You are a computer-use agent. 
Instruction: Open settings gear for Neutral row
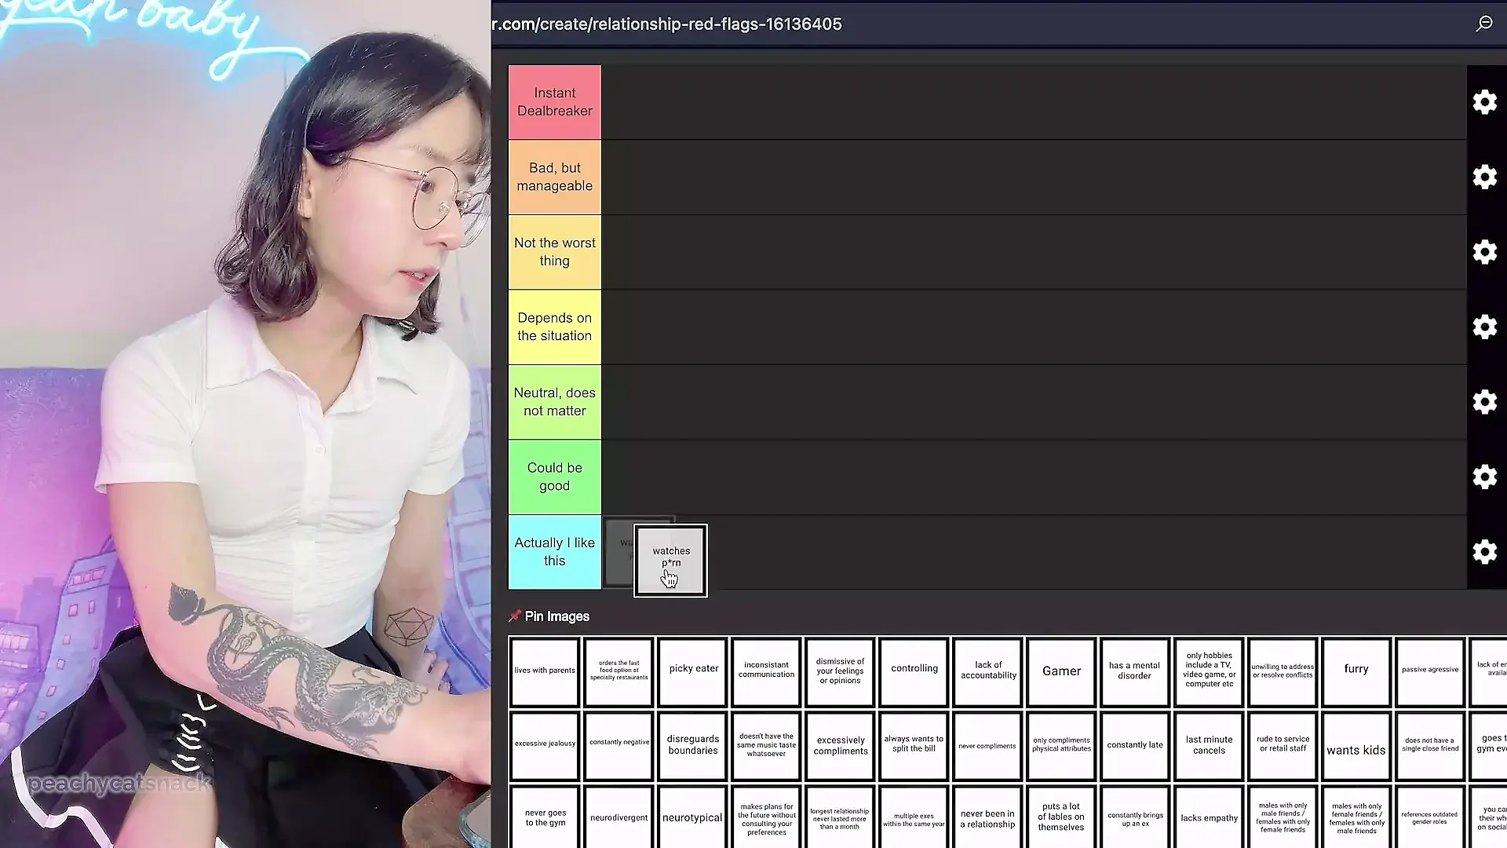click(x=1484, y=402)
